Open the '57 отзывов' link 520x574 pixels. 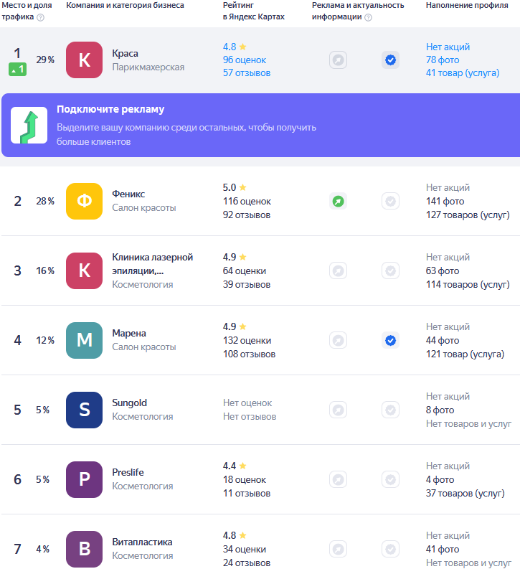click(x=247, y=73)
